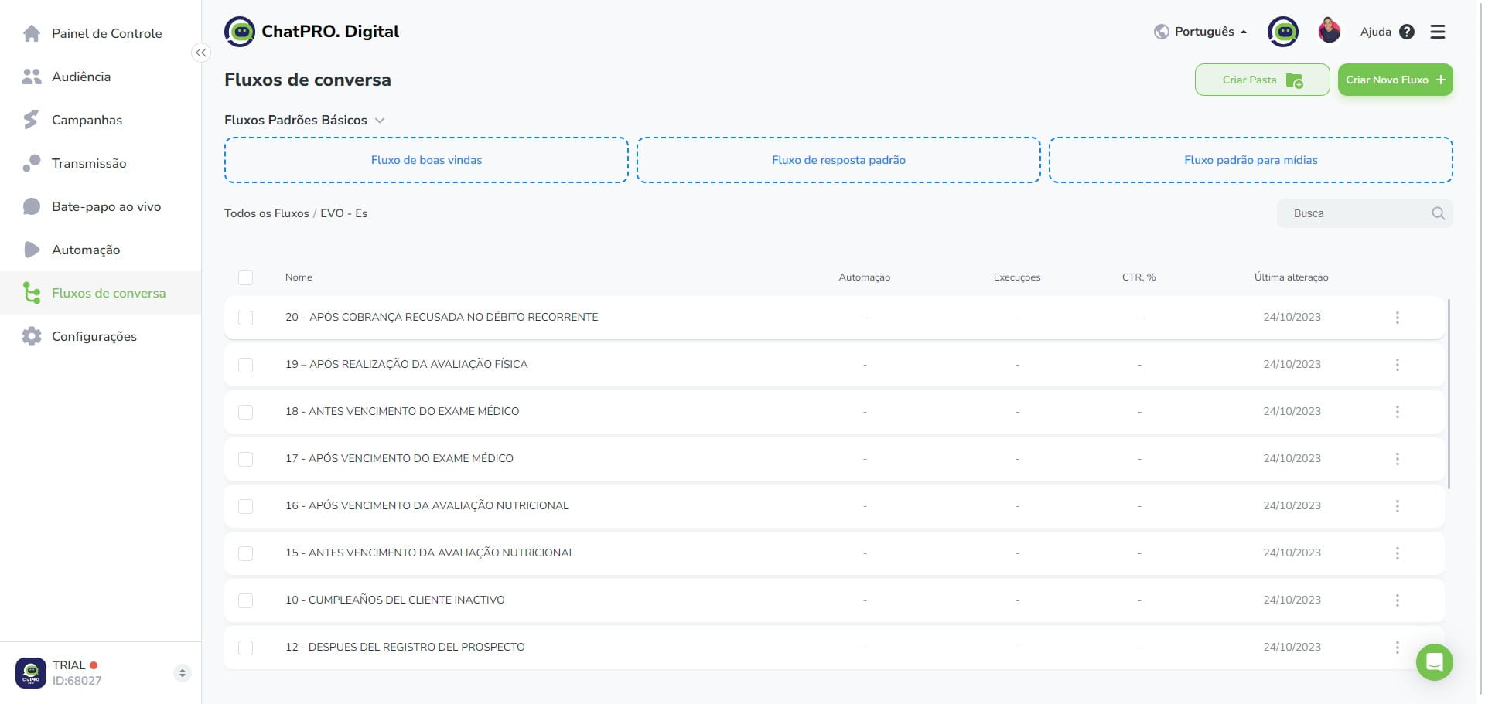Open the Português language dropdown

click(1200, 32)
